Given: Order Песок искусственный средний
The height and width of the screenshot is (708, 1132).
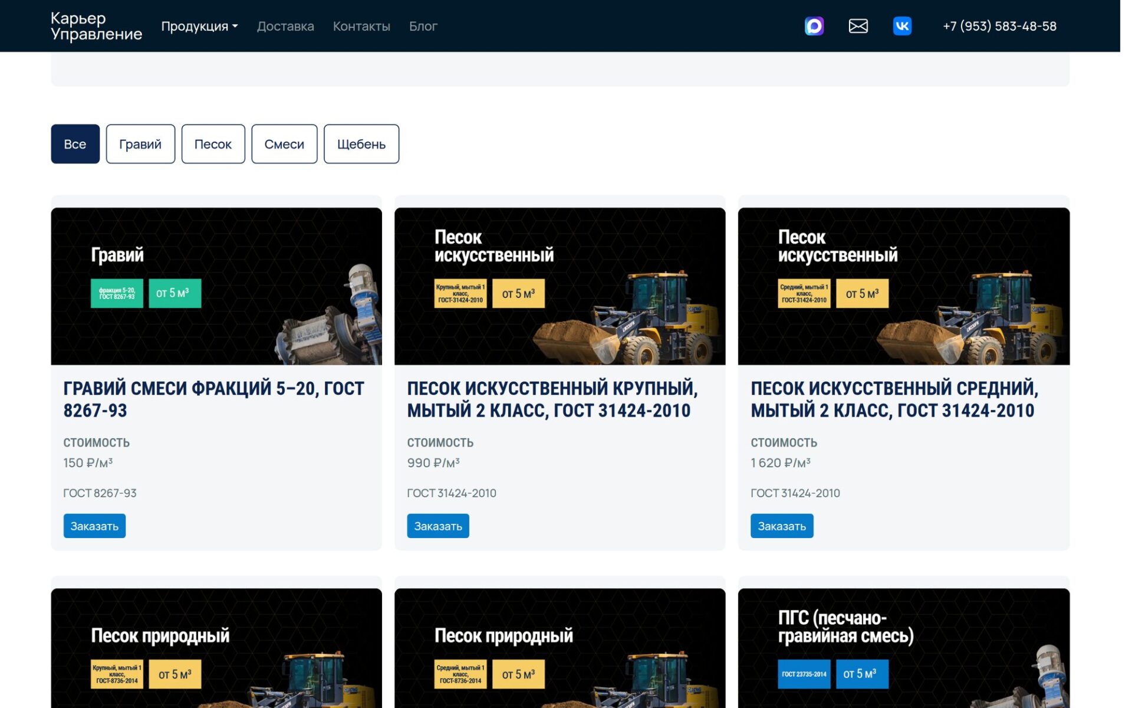Looking at the screenshot, I should click(782, 526).
